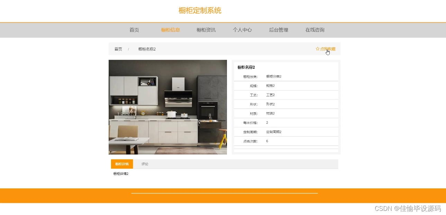
Task: Open the 后台管理 admin section
Action: click(x=278, y=30)
